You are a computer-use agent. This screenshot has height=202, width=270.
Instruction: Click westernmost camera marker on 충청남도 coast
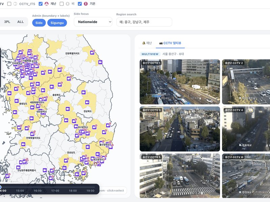[9, 93]
